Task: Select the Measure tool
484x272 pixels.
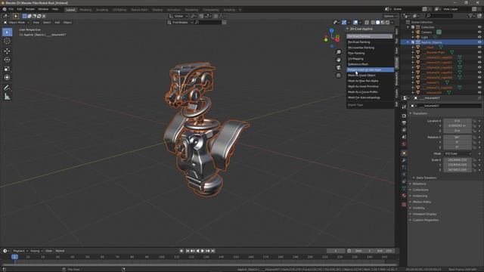Action: click(x=7, y=97)
